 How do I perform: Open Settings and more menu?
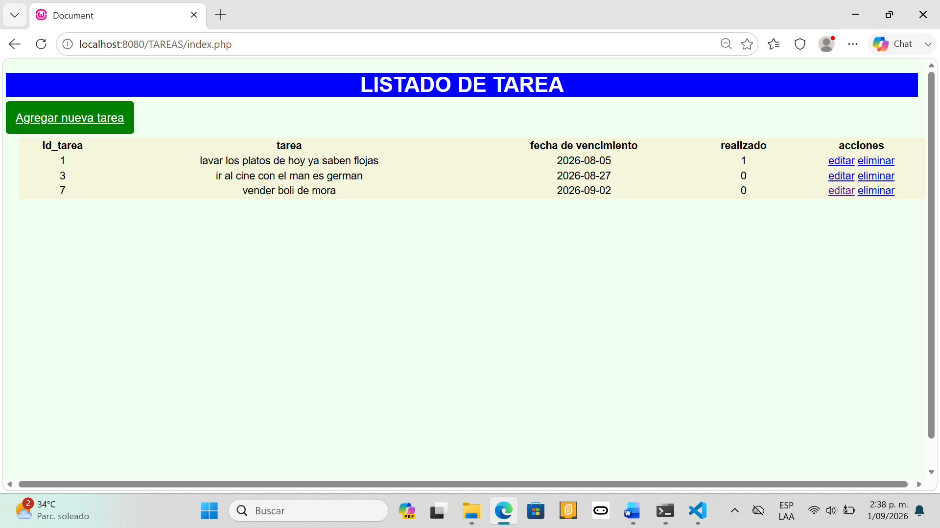(x=853, y=44)
